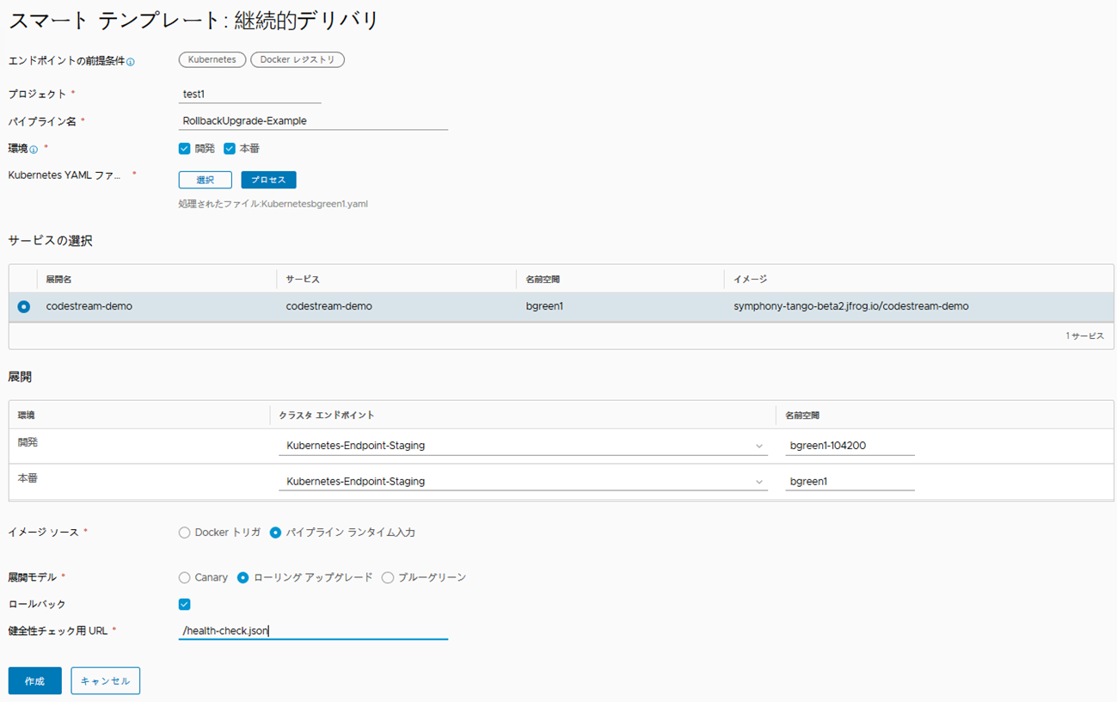Image resolution: width=1117 pixels, height=702 pixels.
Task: Show info tooltip next to 環境
Action: pyautogui.click(x=34, y=150)
